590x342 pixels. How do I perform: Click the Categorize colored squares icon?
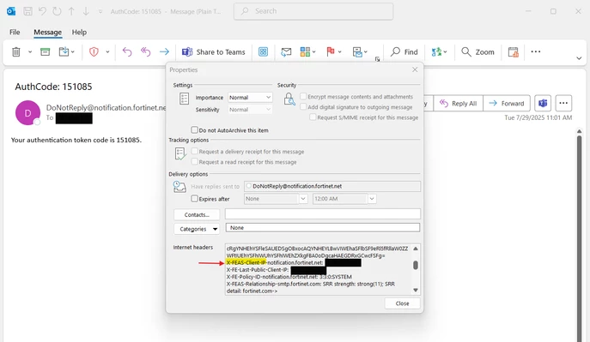pyautogui.click(x=305, y=51)
